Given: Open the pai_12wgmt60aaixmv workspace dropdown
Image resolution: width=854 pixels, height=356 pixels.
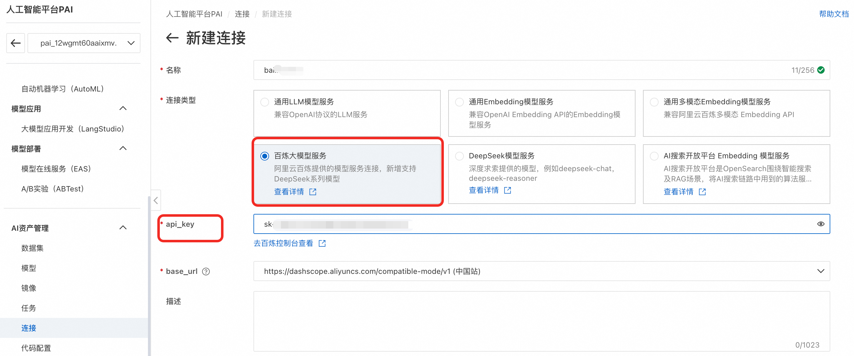Looking at the screenshot, I should tap(84, 43).
